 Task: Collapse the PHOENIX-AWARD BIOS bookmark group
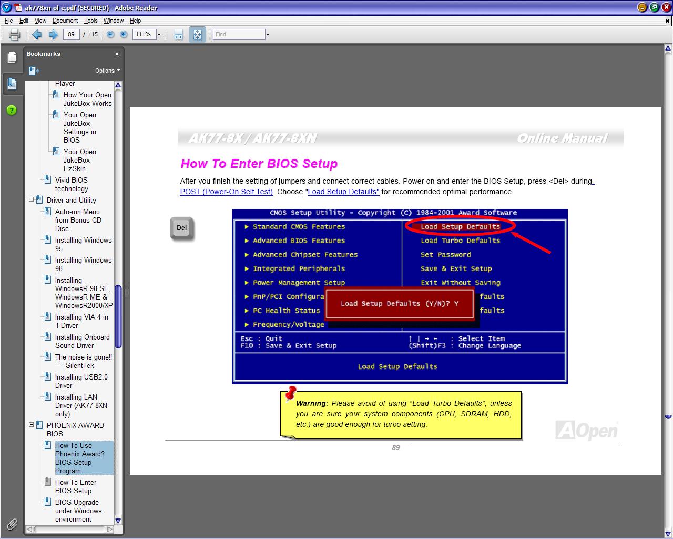[31, 425]
